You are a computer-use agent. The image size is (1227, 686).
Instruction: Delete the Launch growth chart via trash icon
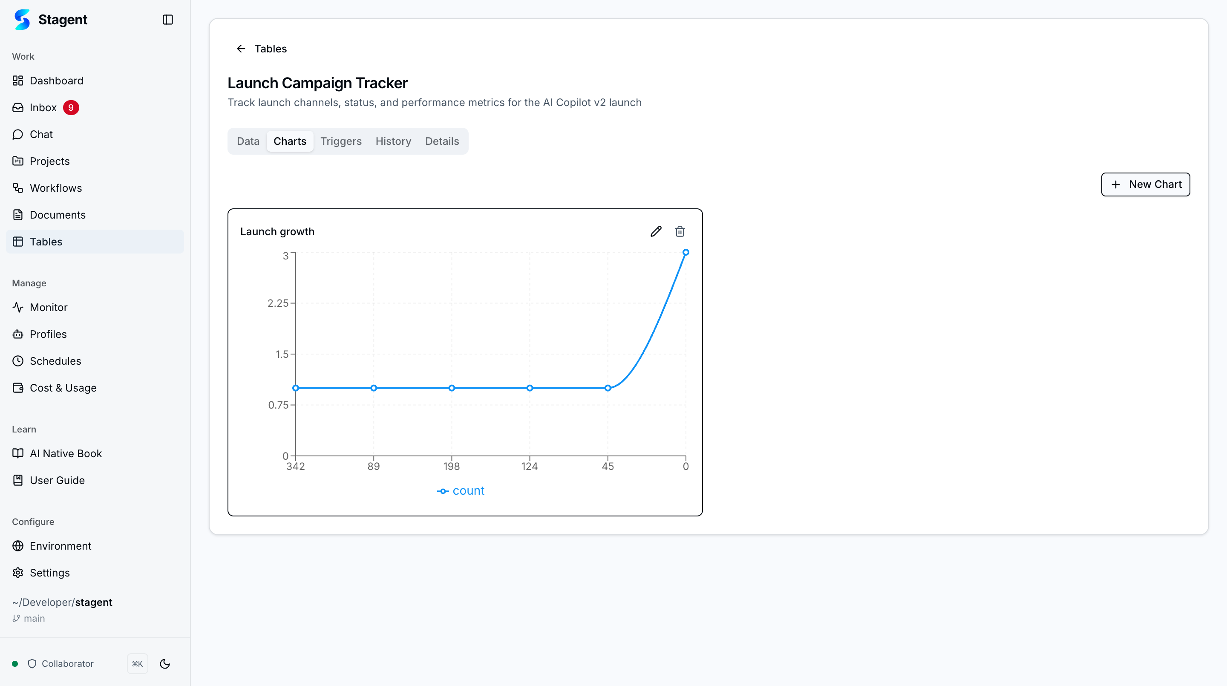680,231
